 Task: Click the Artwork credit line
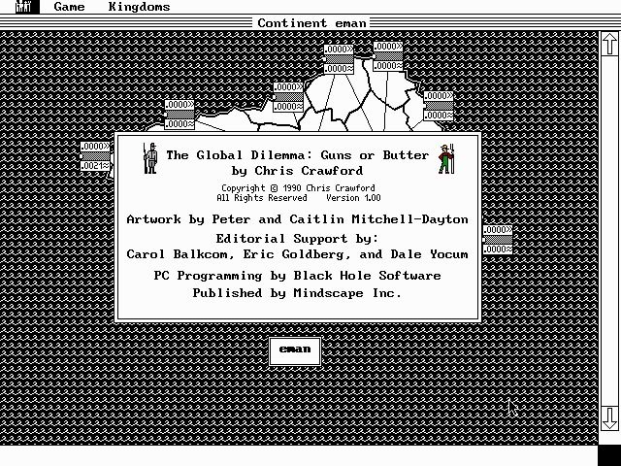click(297, 219)
